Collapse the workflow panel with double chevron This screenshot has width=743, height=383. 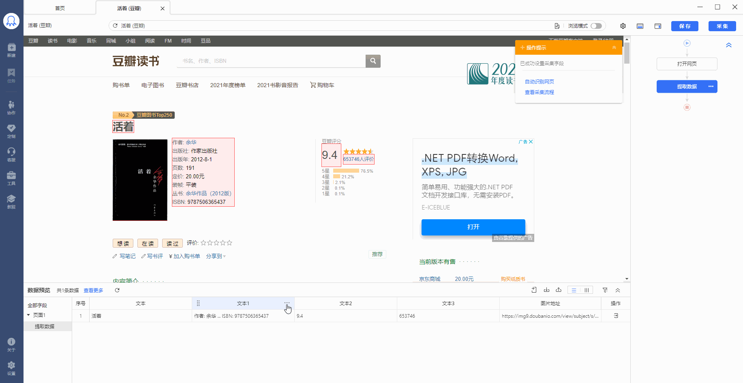729,45
